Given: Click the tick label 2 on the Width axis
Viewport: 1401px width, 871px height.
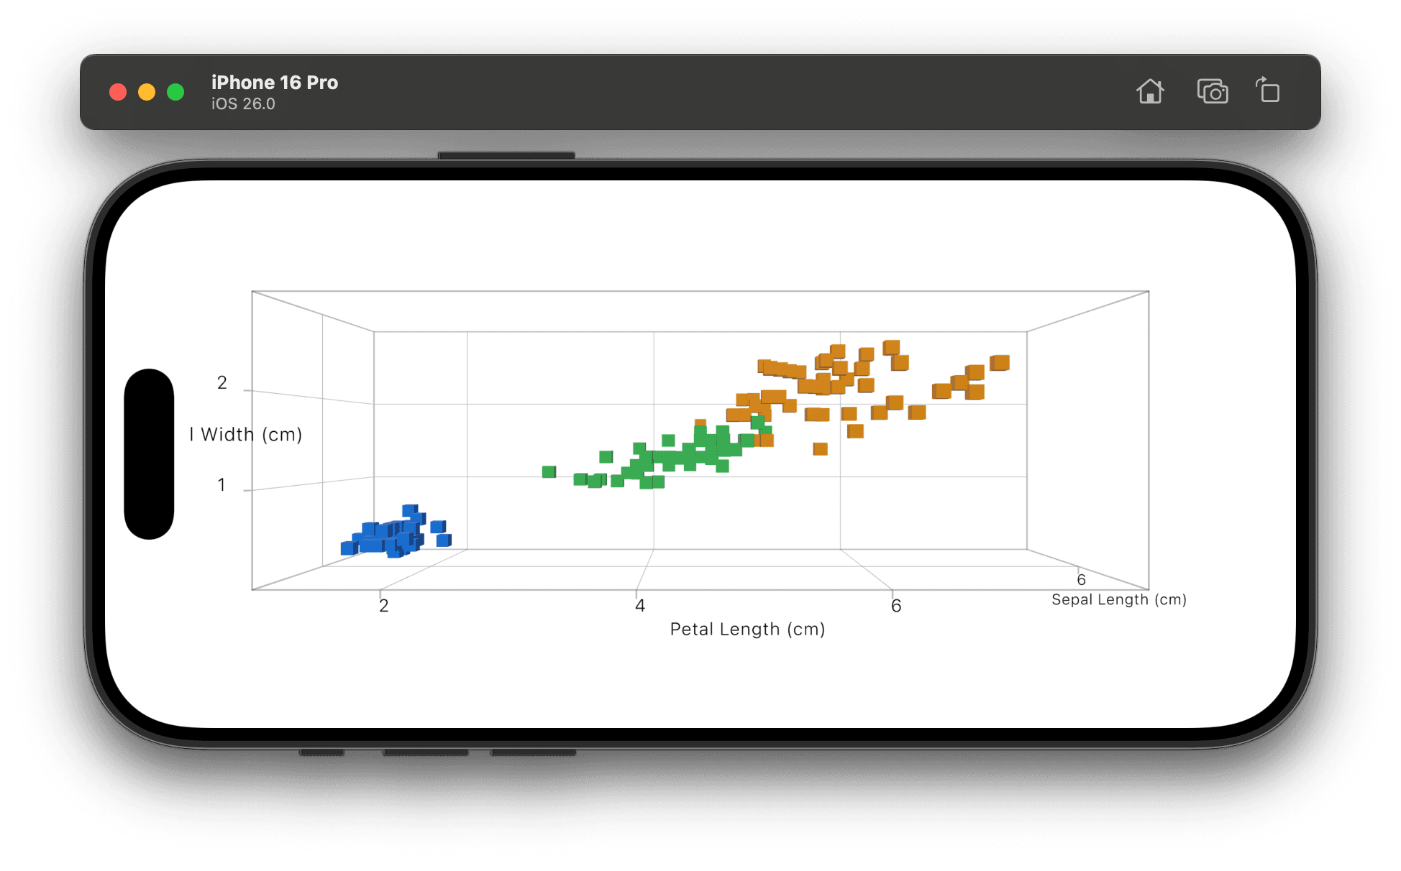Looking at the screenshot, I should (x=222, y=383).
